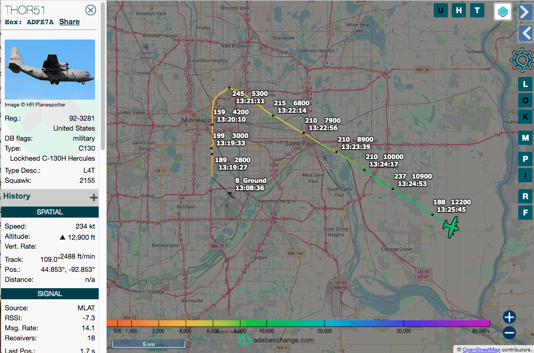Image resolution: width=534 pixels, height=353 pixels.
Task: Zoom out on the map
Action: (x=509, y=332)
